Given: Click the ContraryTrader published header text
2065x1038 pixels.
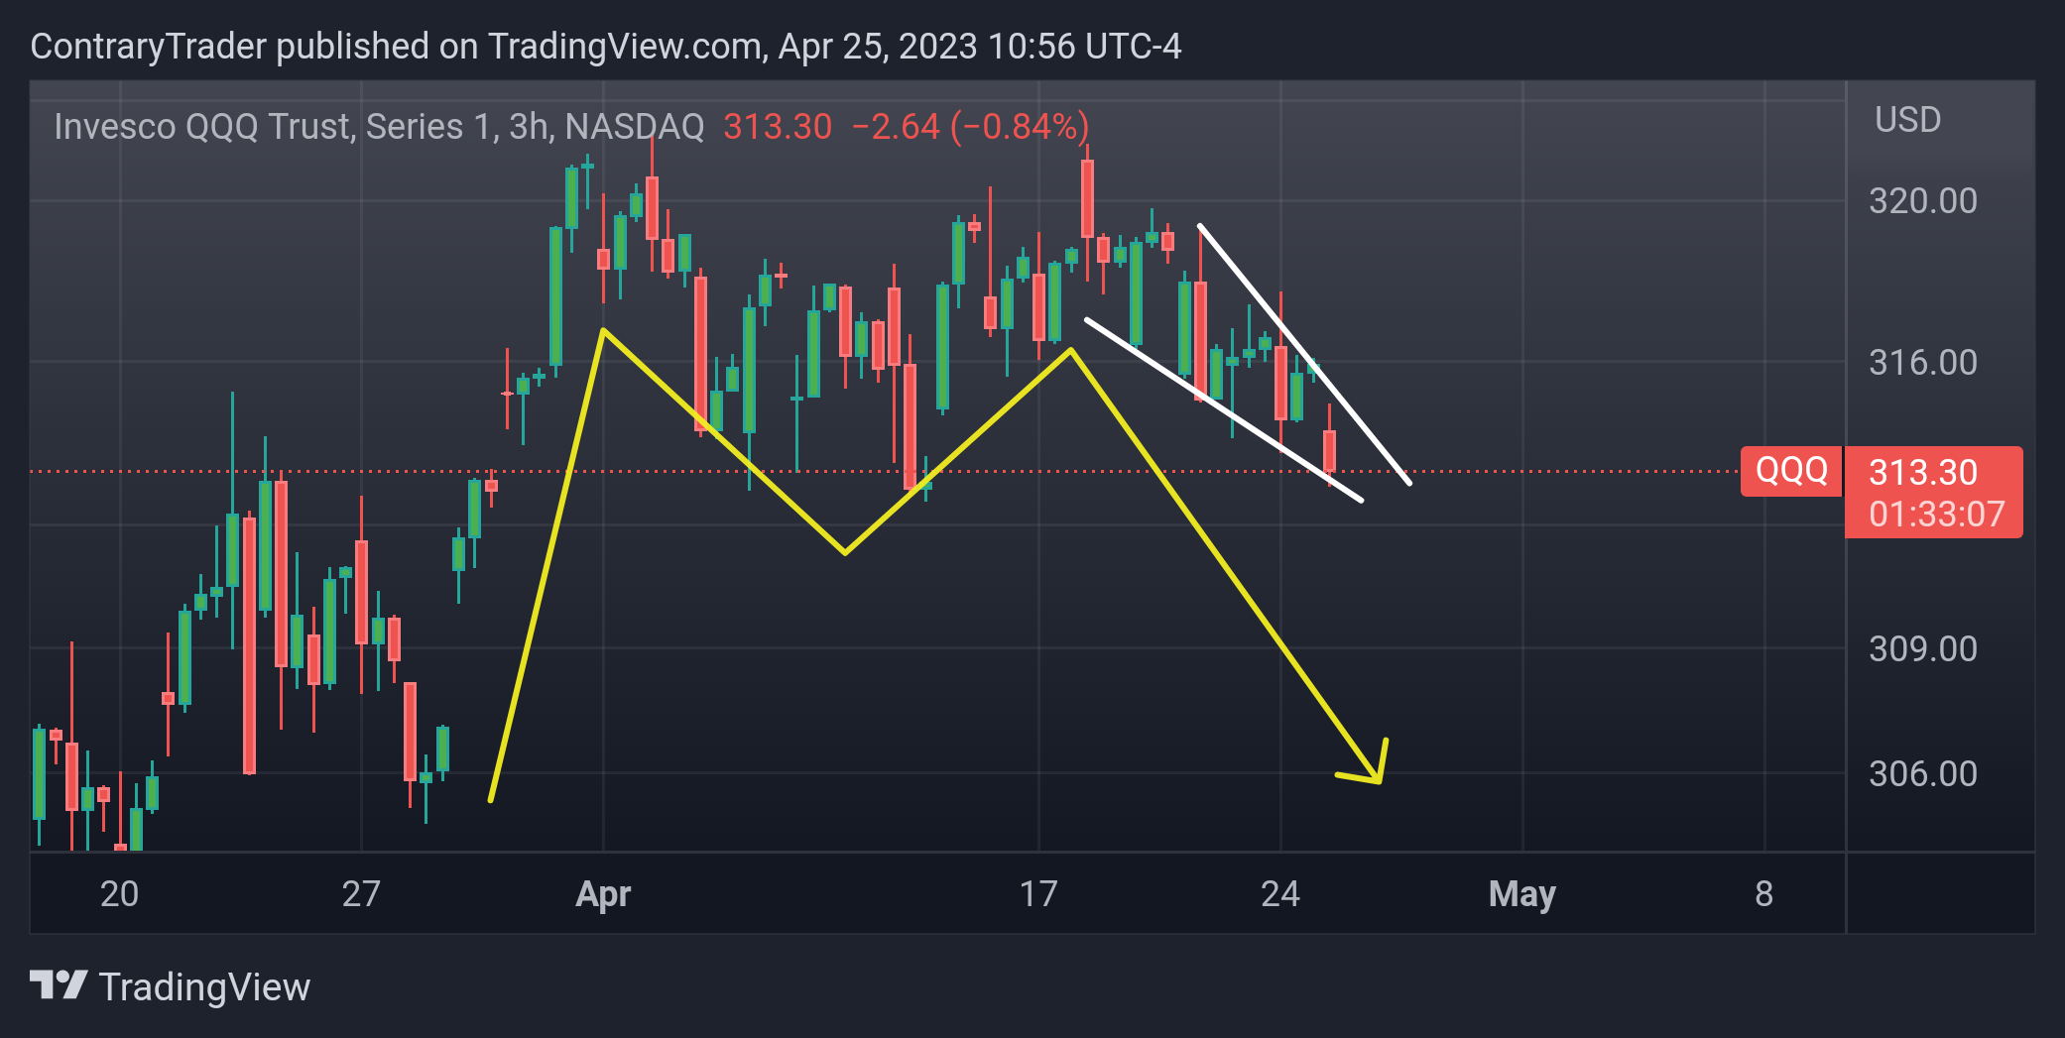Looking at the screenshot, I should [x=606, y=47].
